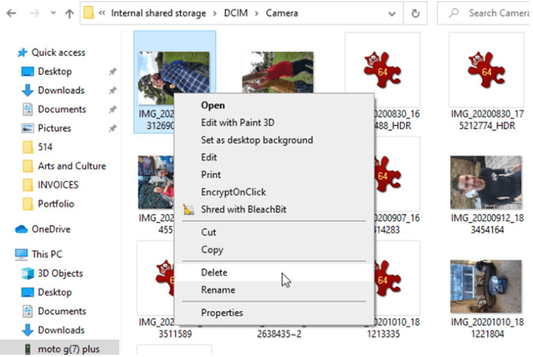Expand path breadcrumb overflow chevrons

click(x=101, y=13)
